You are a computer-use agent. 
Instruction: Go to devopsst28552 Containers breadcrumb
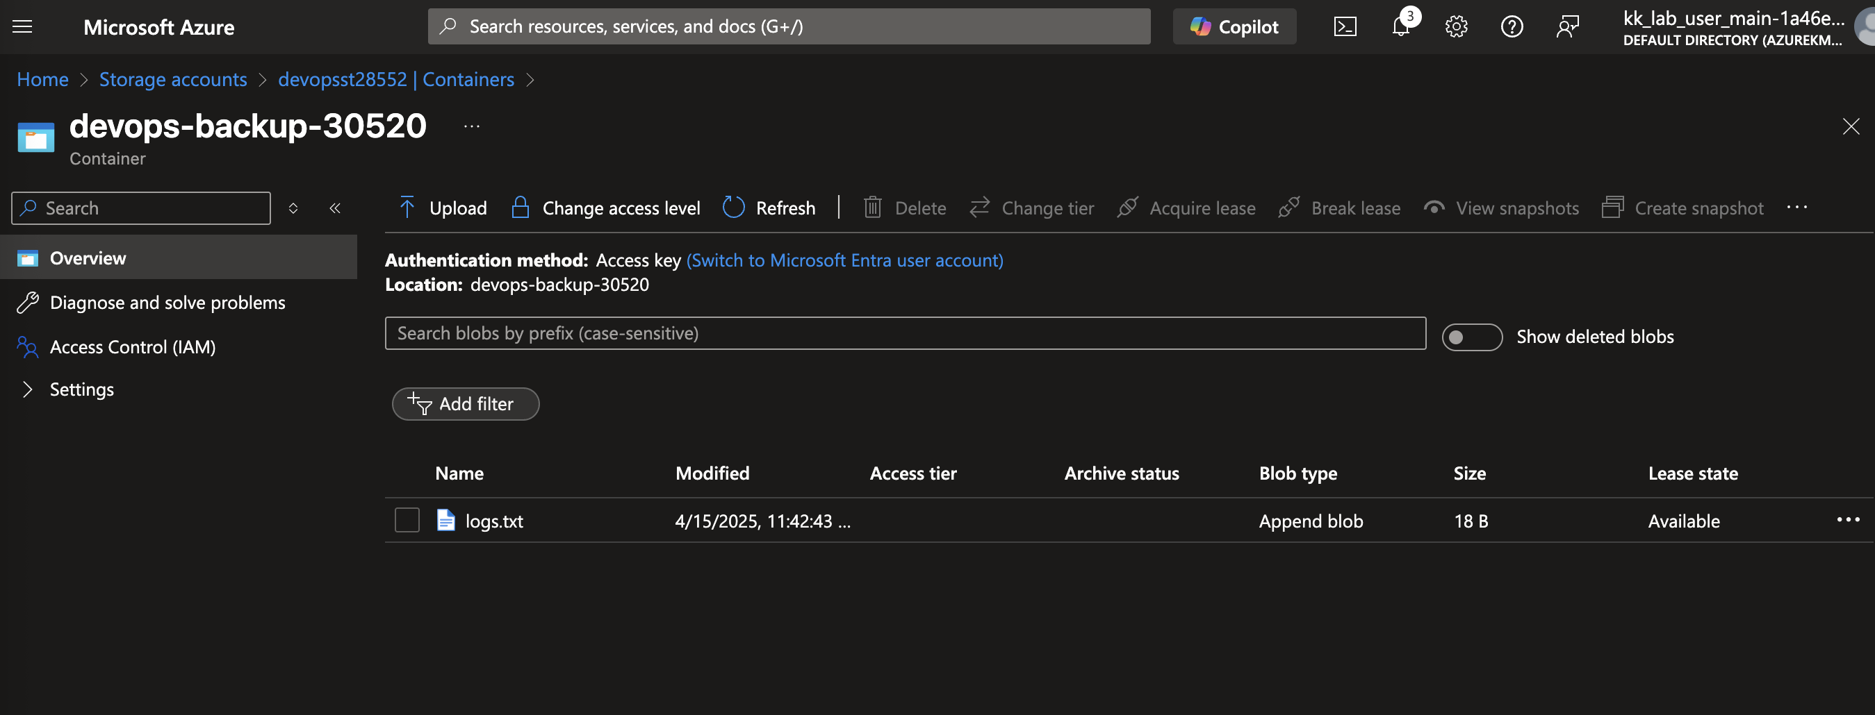click(x=396, y=79)
